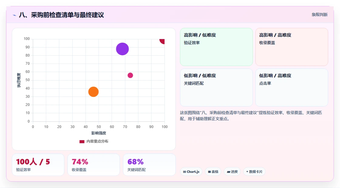The width and height of the screenshot is (340, 188).
Task: Click 收录覆盖 text in high difficulty card
Action: [267, 43]
